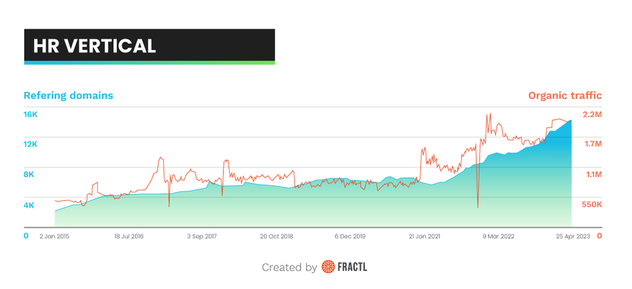632x289 pixels.
Task: Click the 2.2M right axis label
Action: click(x=592, y=114)
